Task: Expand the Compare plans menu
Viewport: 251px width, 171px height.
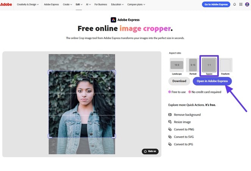Action: (136, 5)
